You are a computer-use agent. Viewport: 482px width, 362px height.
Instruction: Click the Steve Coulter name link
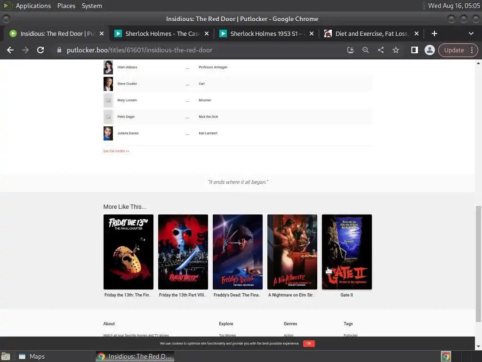[127, 84]
